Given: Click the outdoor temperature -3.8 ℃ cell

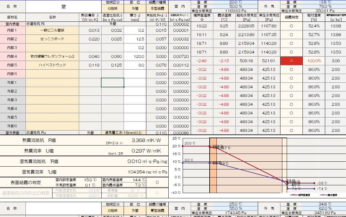Looking at the screenshot, I should pyautogui.click(x=313, y=2).
